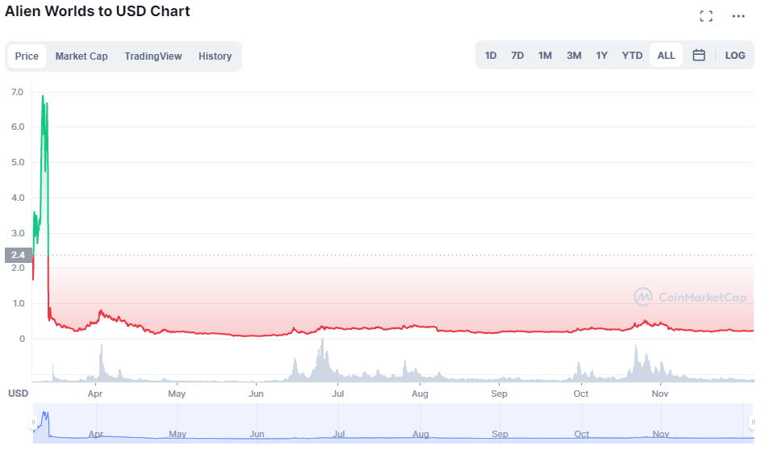Select the 1D time range
766x450 pixels.
491,55
